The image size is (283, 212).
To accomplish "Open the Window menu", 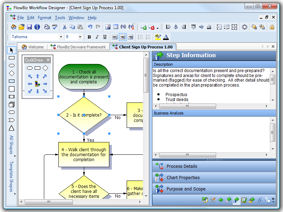I will tap(76, 18).
